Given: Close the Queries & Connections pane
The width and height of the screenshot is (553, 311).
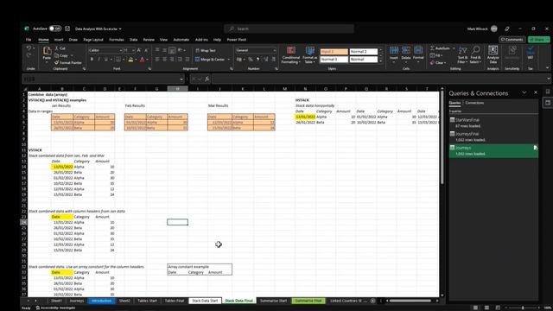Looking at the screenshot, I should coord(536,92).
